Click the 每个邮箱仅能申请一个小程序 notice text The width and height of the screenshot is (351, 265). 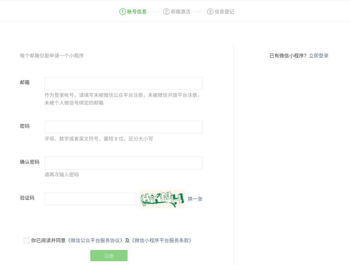(x=52, y=56)
